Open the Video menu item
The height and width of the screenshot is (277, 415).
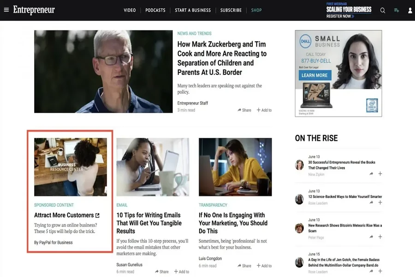[130, 10]
